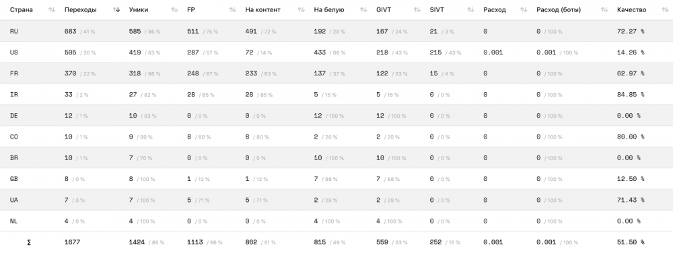Sort by Уники using arrow icon
This screenshot has height=253, width=673.
[x=174, y=10]
